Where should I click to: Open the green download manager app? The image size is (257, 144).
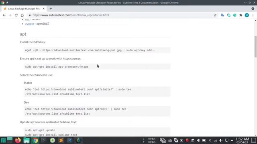point(53,140)
